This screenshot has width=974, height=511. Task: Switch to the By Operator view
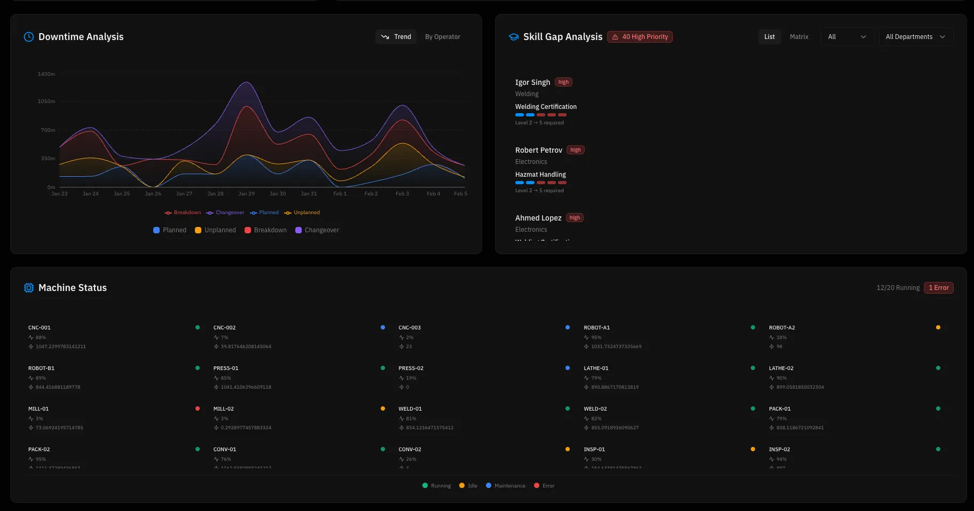pyautogui.click(x=442, y=36)
